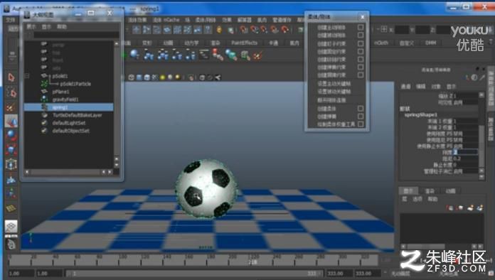Click the 刚度 value field in Channel Box
Image resolution: width=495 pixels, height=280 pixels.
click(465, 152)
